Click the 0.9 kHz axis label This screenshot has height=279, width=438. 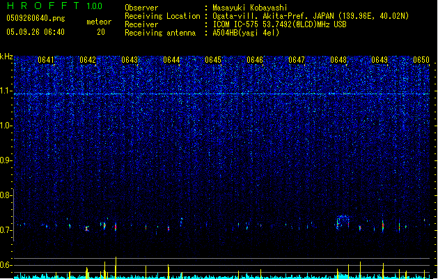(x=6, y=160)
